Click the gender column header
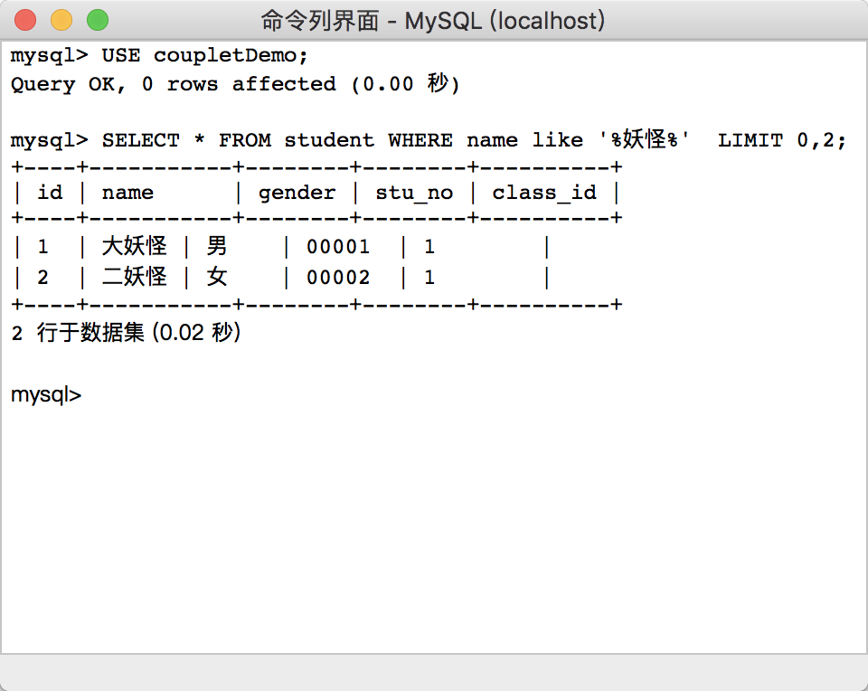The image size is (868, 691). click(x=297, y=193)
